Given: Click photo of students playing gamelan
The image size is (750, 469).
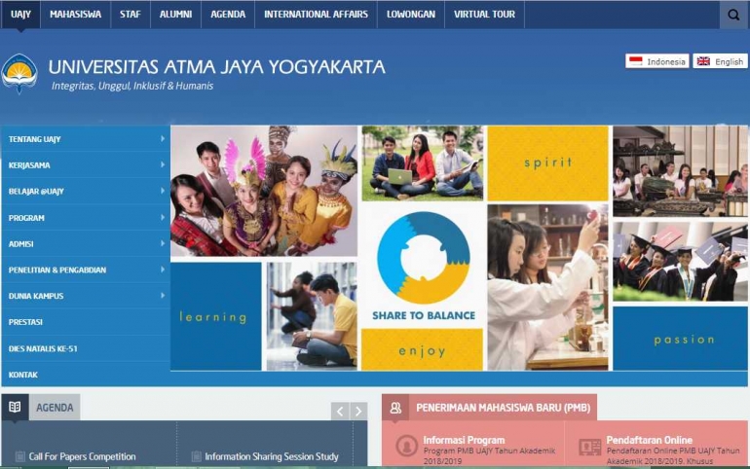Looking at the screenshot, I should [680, 171].
